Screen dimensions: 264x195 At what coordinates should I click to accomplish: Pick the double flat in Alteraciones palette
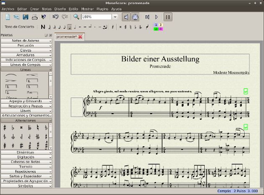[29, 128]
